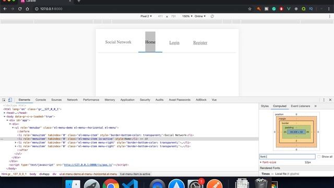Screen dimensions: 334x188
Task: Switch to the Avast Passwords tab
Action: [x=180, y=100]
